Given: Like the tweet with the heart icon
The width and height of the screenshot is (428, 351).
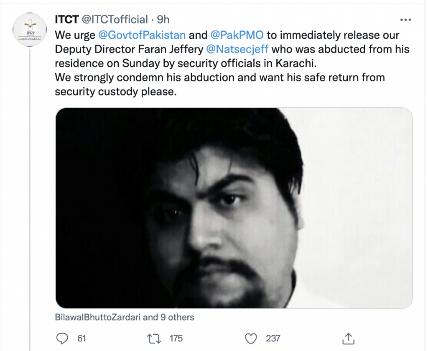Looking at the screenshot, I should point(251,338).
